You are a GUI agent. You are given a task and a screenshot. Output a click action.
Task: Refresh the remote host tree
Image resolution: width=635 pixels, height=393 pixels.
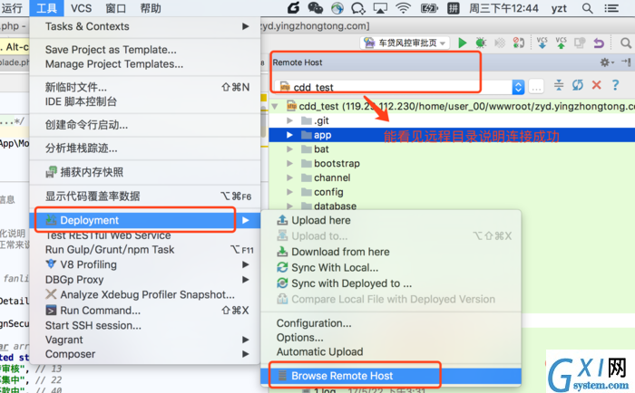click(x=578, y=85)
